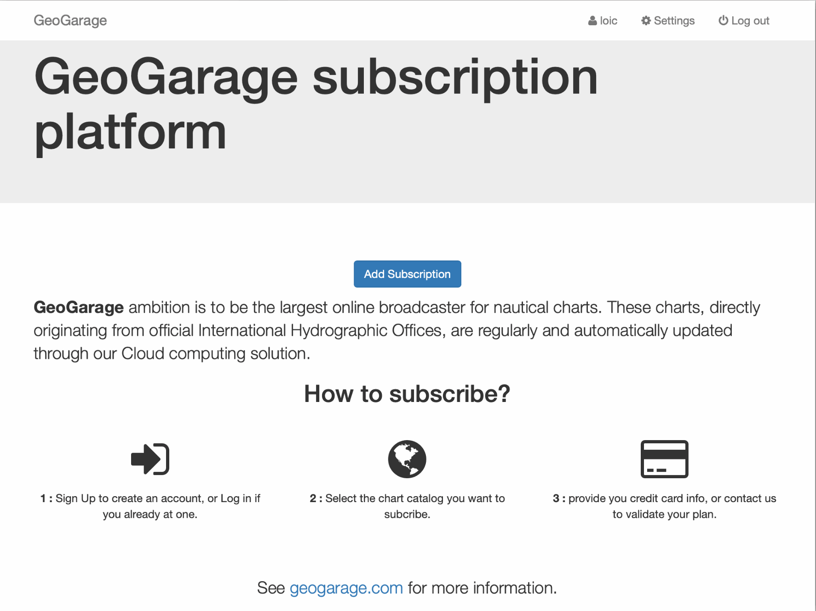
Task: Click the nautical charts description paragraph
Action: point(396,331)
